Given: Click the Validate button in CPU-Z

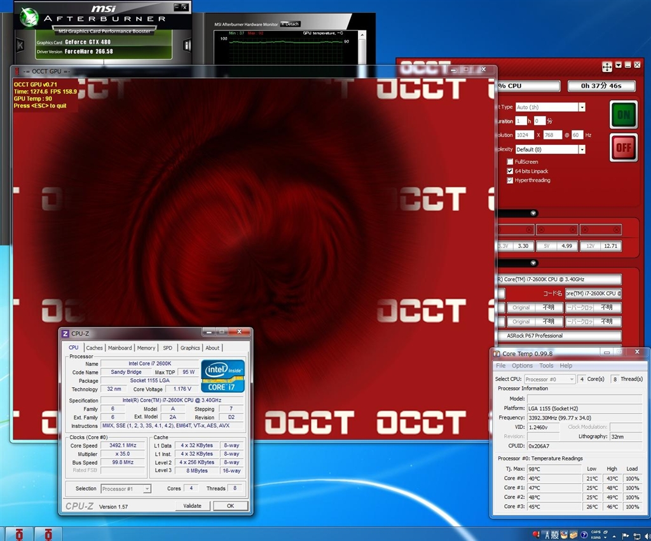Looking at the screenshot, I should point(192,505).
